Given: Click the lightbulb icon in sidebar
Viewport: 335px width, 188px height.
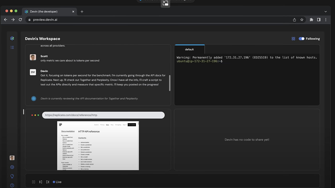Looking at the screenshot, I should [x=12, y=176].
